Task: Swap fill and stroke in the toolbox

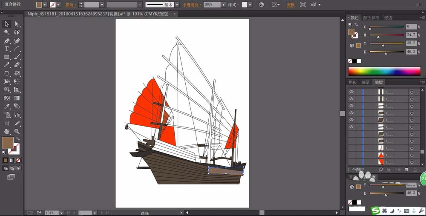Action: point(18,139)
